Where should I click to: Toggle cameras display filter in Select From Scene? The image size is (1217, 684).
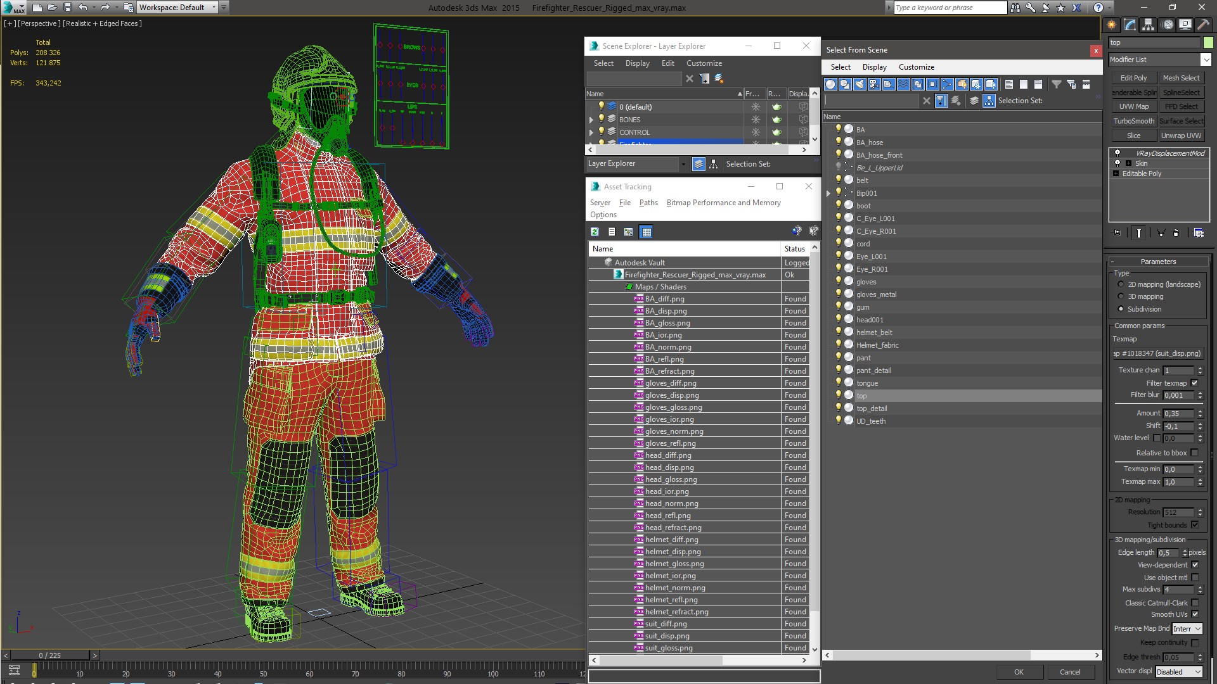coord(874,84)
